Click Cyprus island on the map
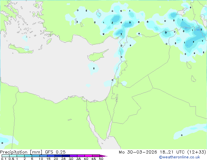This screenshot has height=160, width=207. coord(97,56)
